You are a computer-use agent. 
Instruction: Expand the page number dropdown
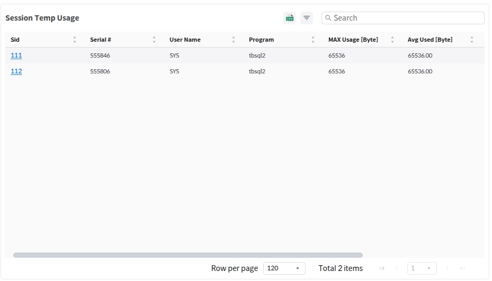pyautogui.click(x=422, y=268)
